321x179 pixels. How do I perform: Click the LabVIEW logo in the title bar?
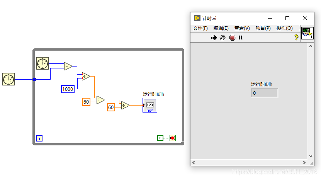[x=197, y=18]
